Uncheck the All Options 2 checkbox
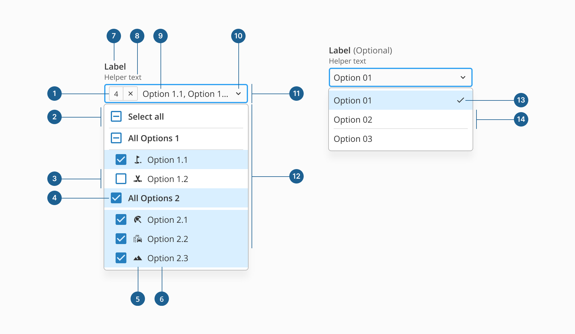 click(116, 198)
